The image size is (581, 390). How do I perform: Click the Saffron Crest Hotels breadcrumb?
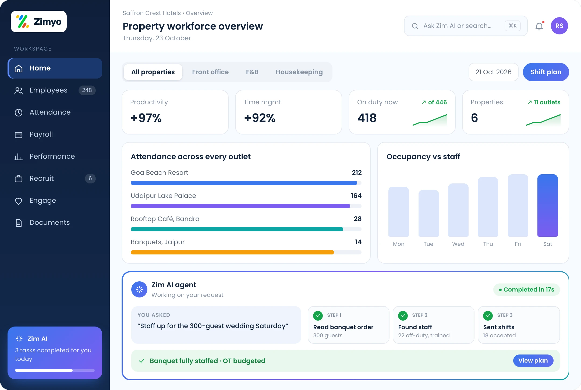click(x=152, y=13)
